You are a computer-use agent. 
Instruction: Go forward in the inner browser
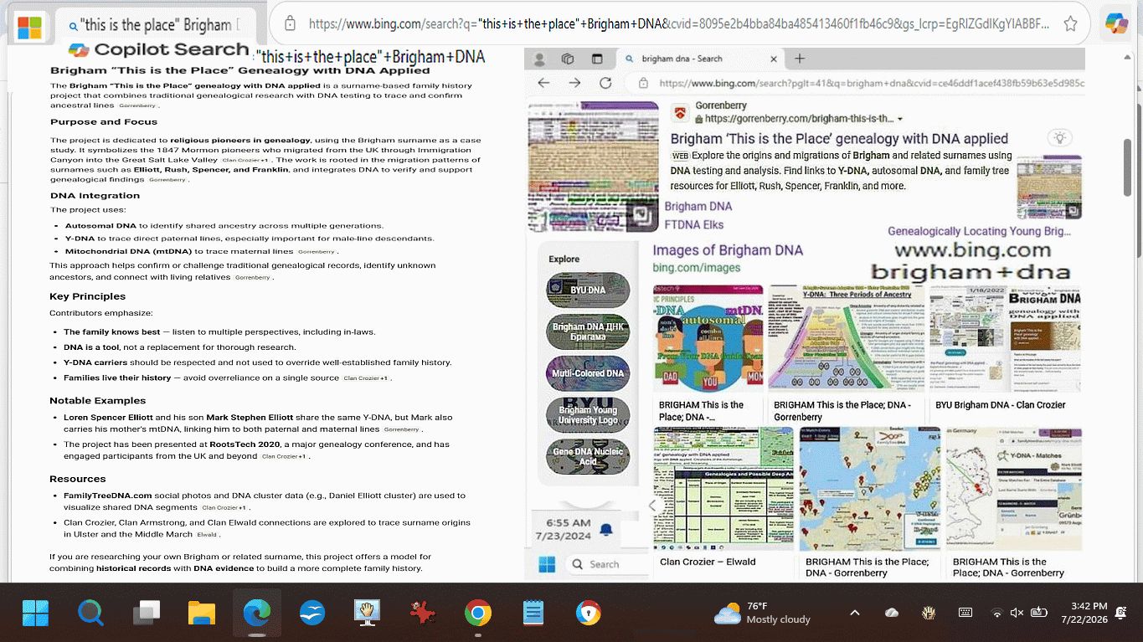[574, 83]
